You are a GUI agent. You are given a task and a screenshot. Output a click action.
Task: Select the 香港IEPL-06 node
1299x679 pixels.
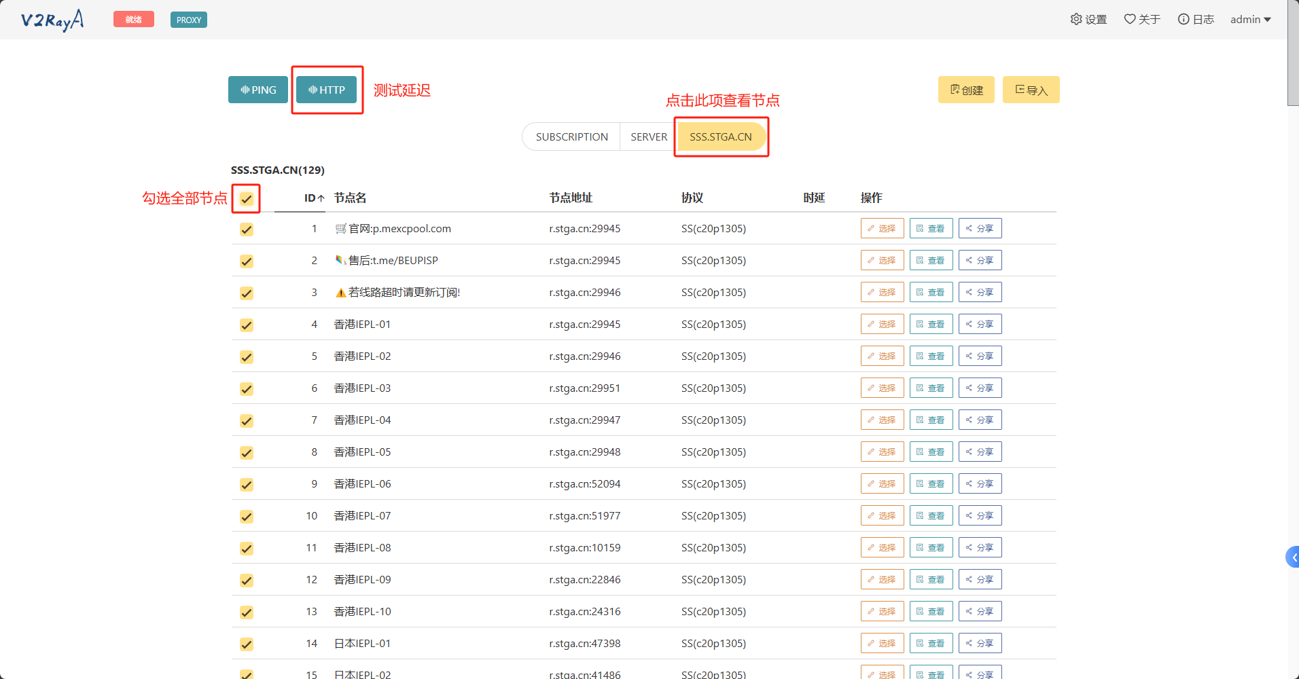click(882, 483)
